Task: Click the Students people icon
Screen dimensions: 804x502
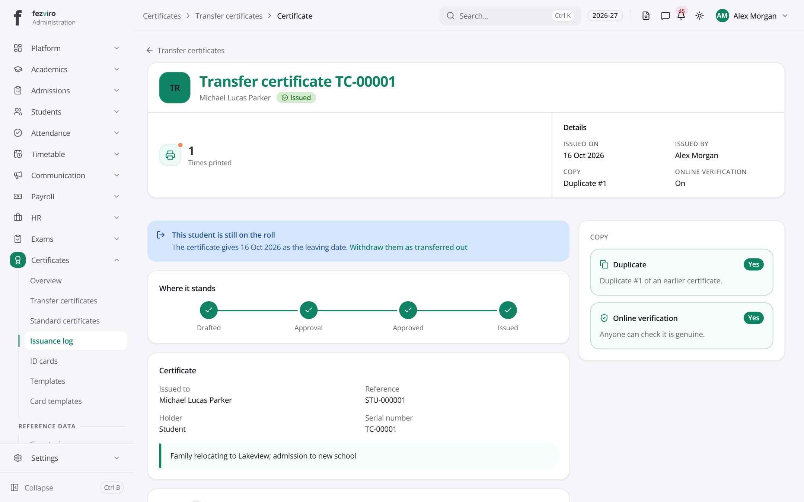Action: [18, 112]
